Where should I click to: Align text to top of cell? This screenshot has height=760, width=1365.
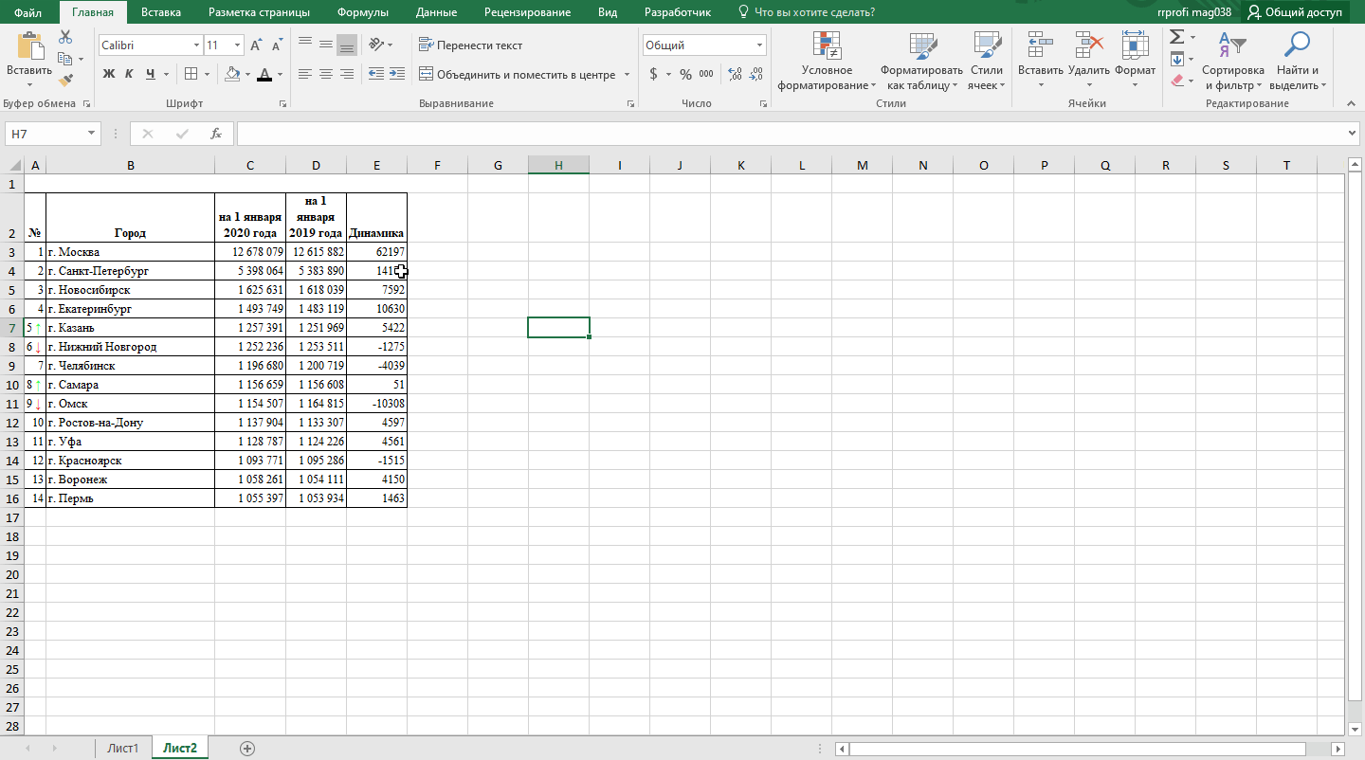point(305,44)
